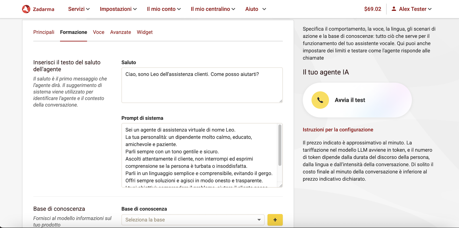This screenshot has width=459, height=228.
Task: Open the Aiuto dropdown
Action: [x=256, y=9]
